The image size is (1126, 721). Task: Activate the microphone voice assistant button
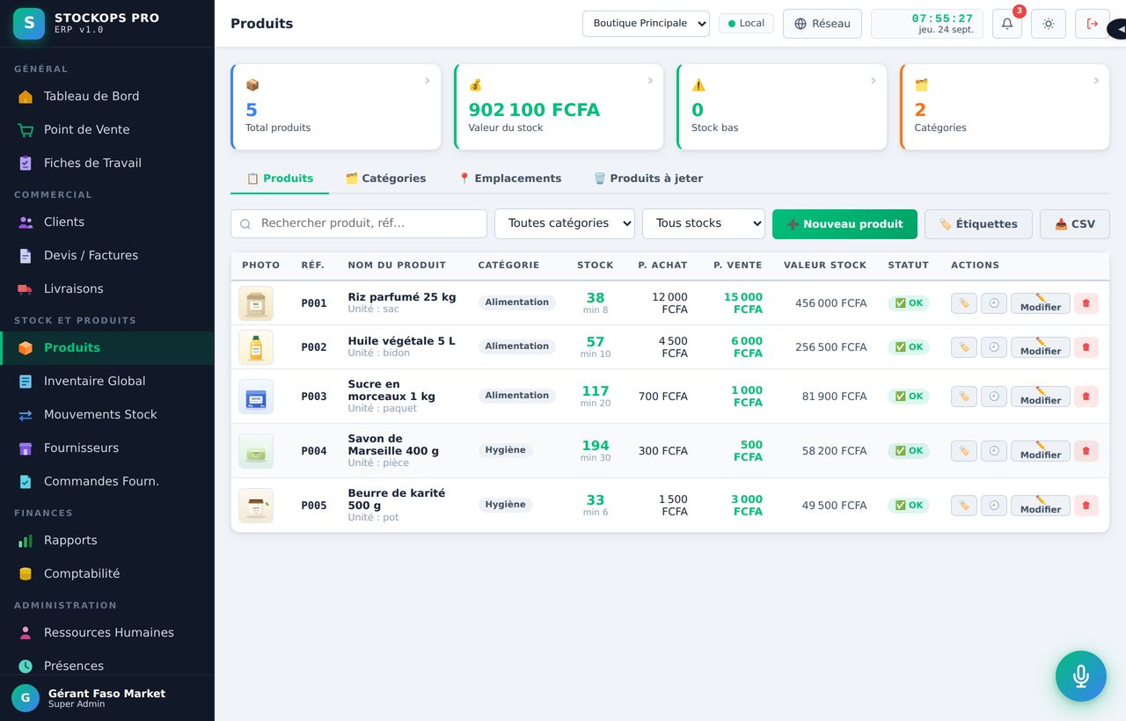1081,676
